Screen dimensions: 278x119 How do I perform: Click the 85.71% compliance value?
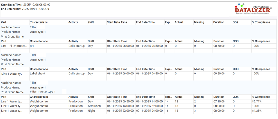[257, 102]
